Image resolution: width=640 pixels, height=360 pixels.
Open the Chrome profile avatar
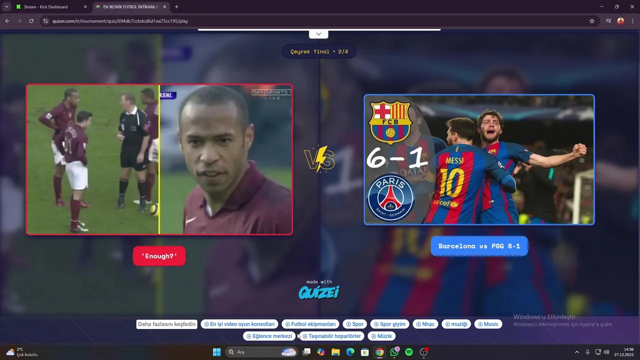point(620,21)
